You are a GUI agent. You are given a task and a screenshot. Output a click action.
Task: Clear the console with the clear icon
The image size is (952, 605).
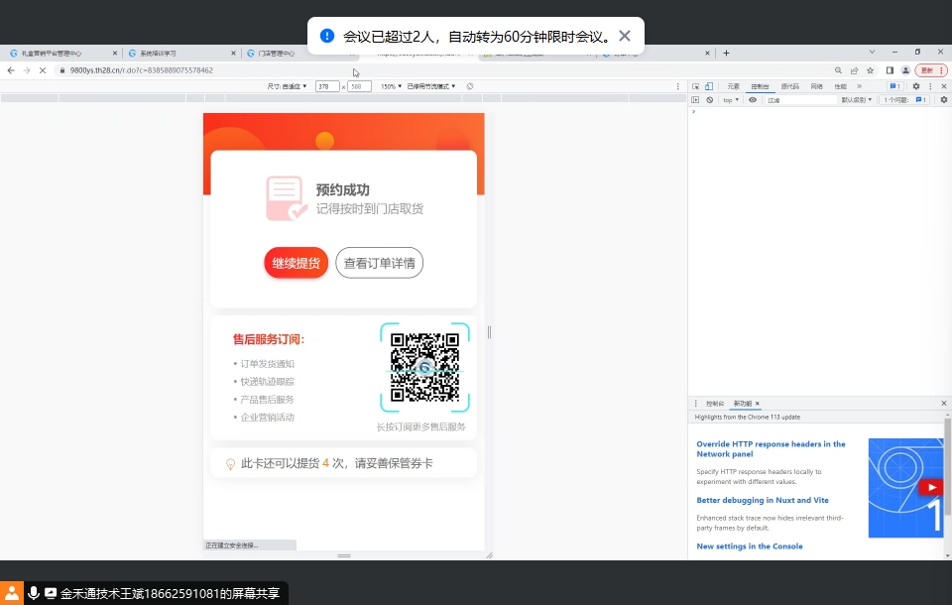(709, 100)
